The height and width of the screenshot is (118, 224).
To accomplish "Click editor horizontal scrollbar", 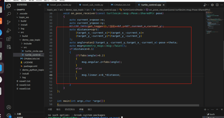I will (x=128, y=105).
